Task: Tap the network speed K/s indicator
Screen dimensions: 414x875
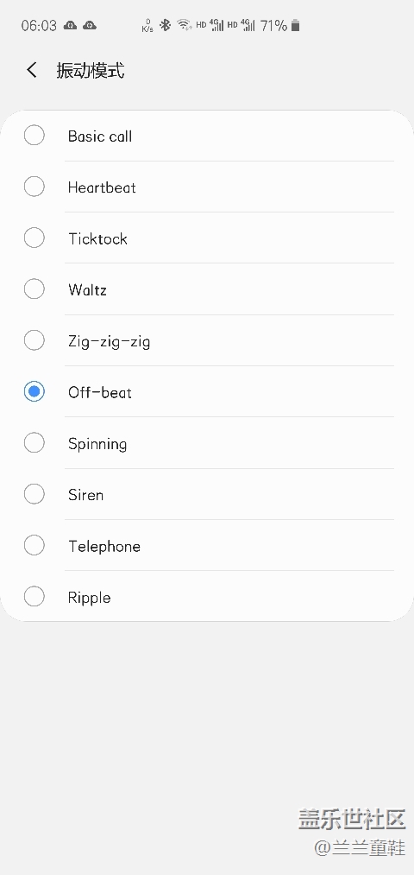Action: [x=147, y=25]
